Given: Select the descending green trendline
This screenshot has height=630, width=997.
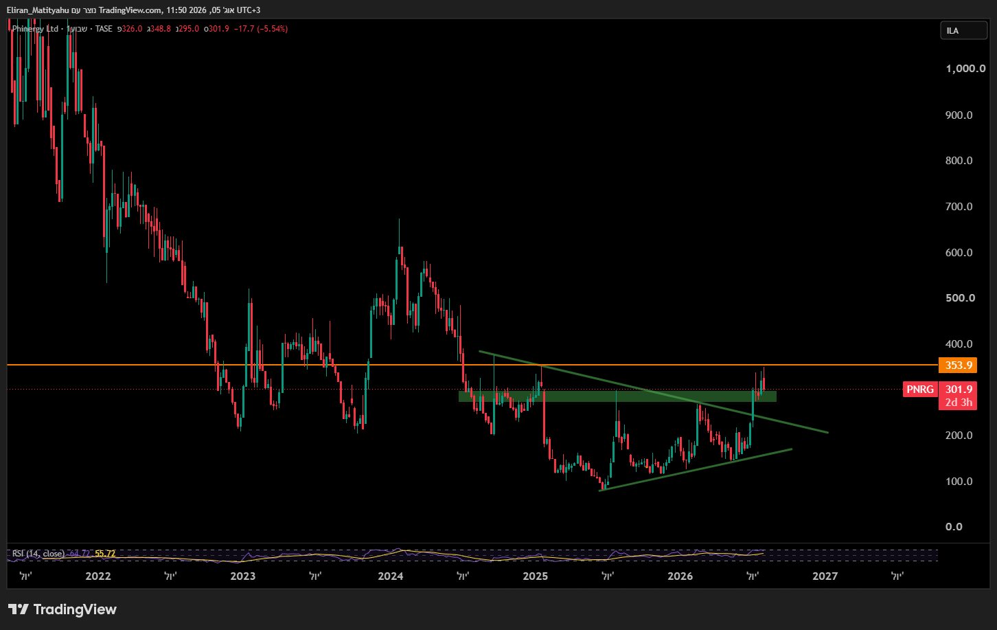Looking at the screenshot, I should [654, 392].
